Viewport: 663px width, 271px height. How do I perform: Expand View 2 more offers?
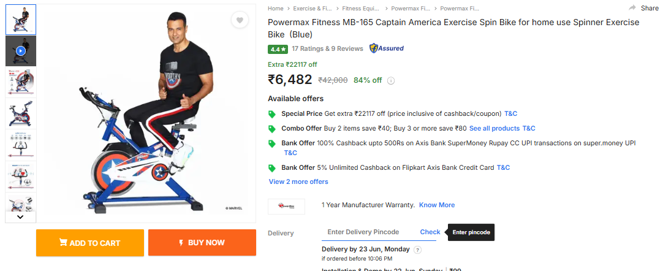point(298,181)
